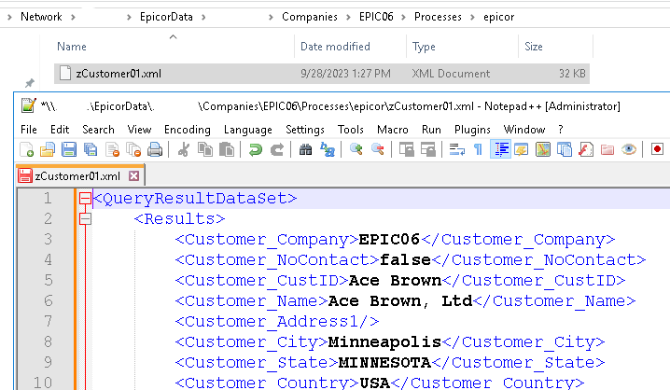The image size is (670, 390).
Task: Toggle Word wrap toolbar icon
Action: tap(457, 149)
